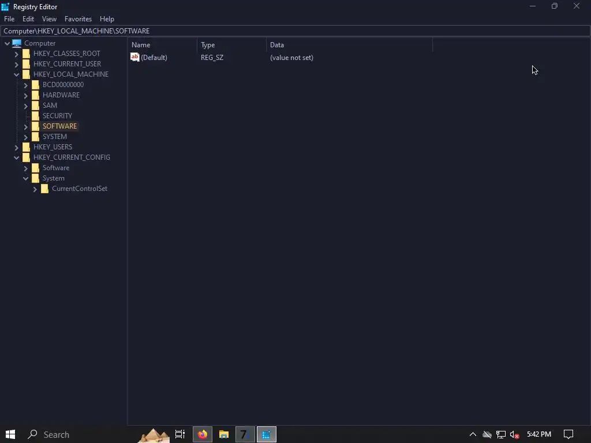
Task: Open the Windows Start menu
Action: (10, 434)
